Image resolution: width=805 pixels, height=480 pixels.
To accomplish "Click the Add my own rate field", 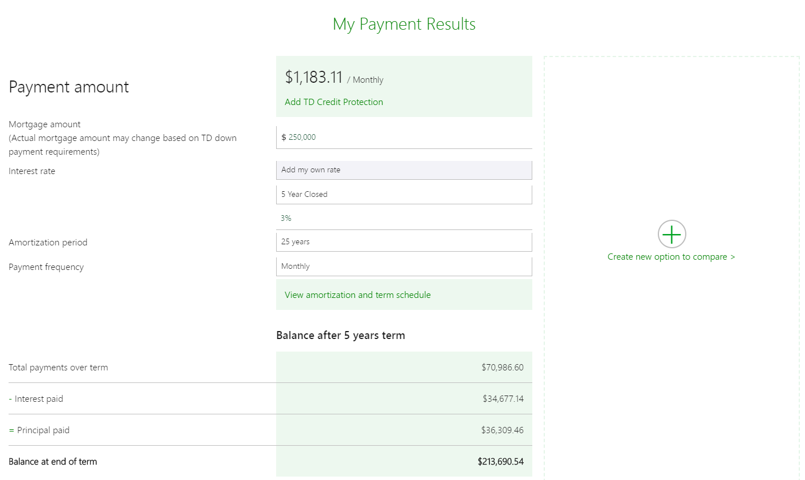I will coord(404,170).
